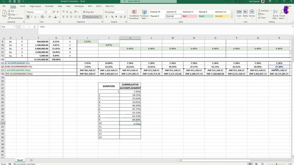Image resolution: width=294 pixels, height=165 pixels.
Task: Switch to the Data tab
Action: tap(60, 6)
